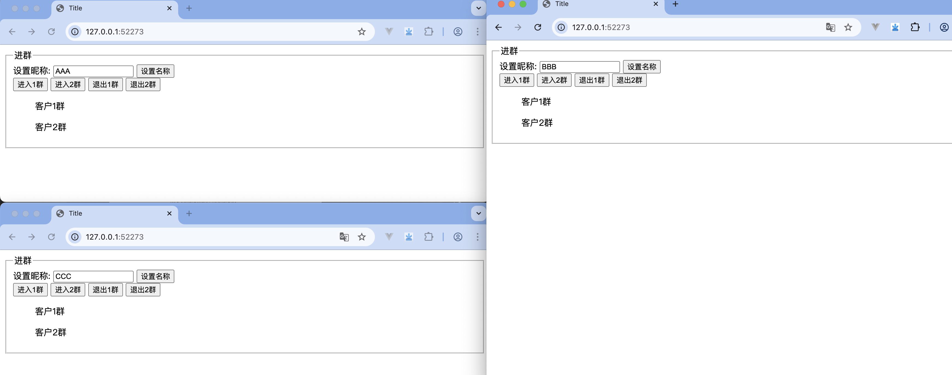Screen dimensions: 952x375
Task: Go back in BBB browser window
Action: (x=498, y=27)
